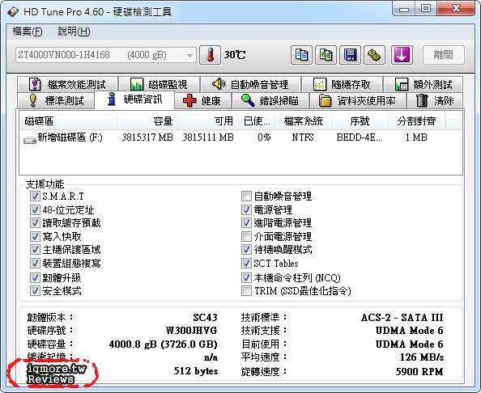Click the 3815317 MB capacity cell
The image size is (481, 393).
click(x=147, y=137)
